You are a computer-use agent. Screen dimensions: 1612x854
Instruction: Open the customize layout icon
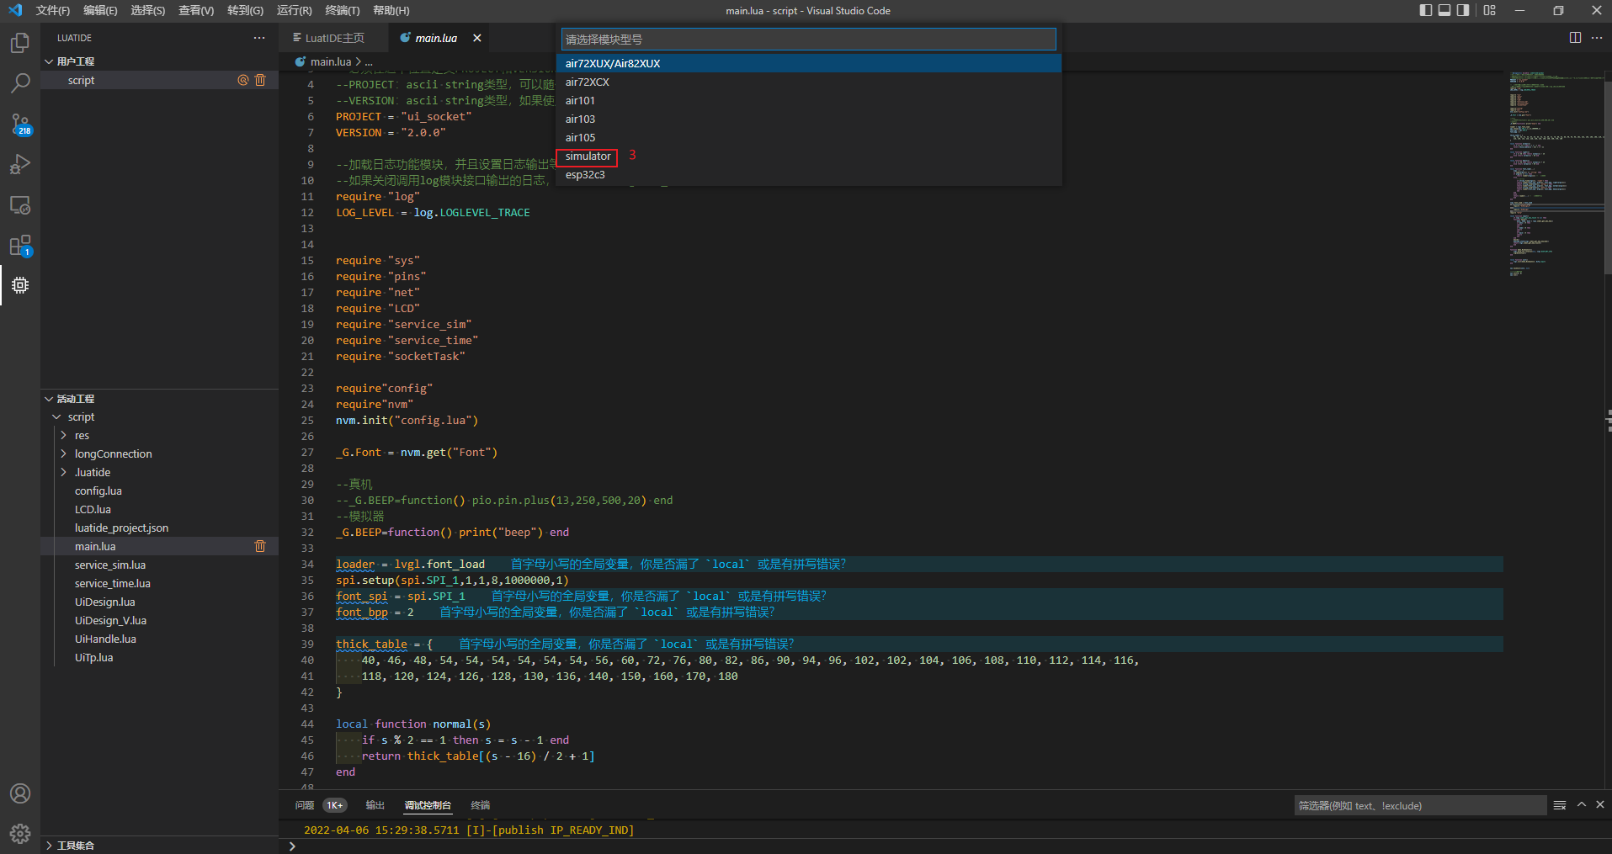(x=1490, y=10)
